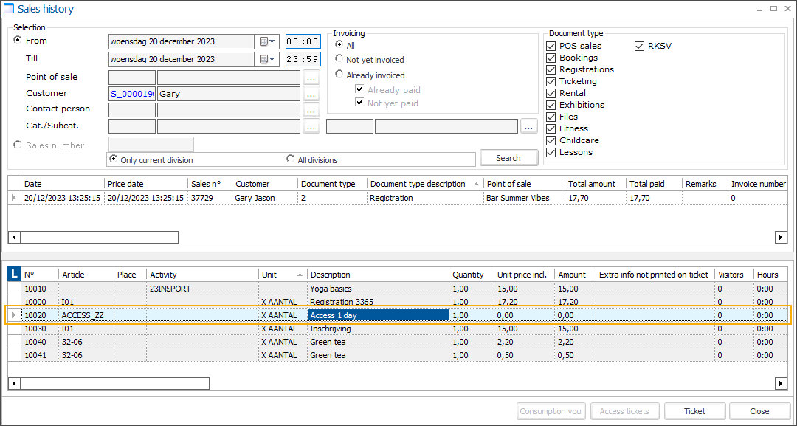The image size is (797, 426).
Task: Click the blue L icon in lines grid
Action: (x=14, y=274)
